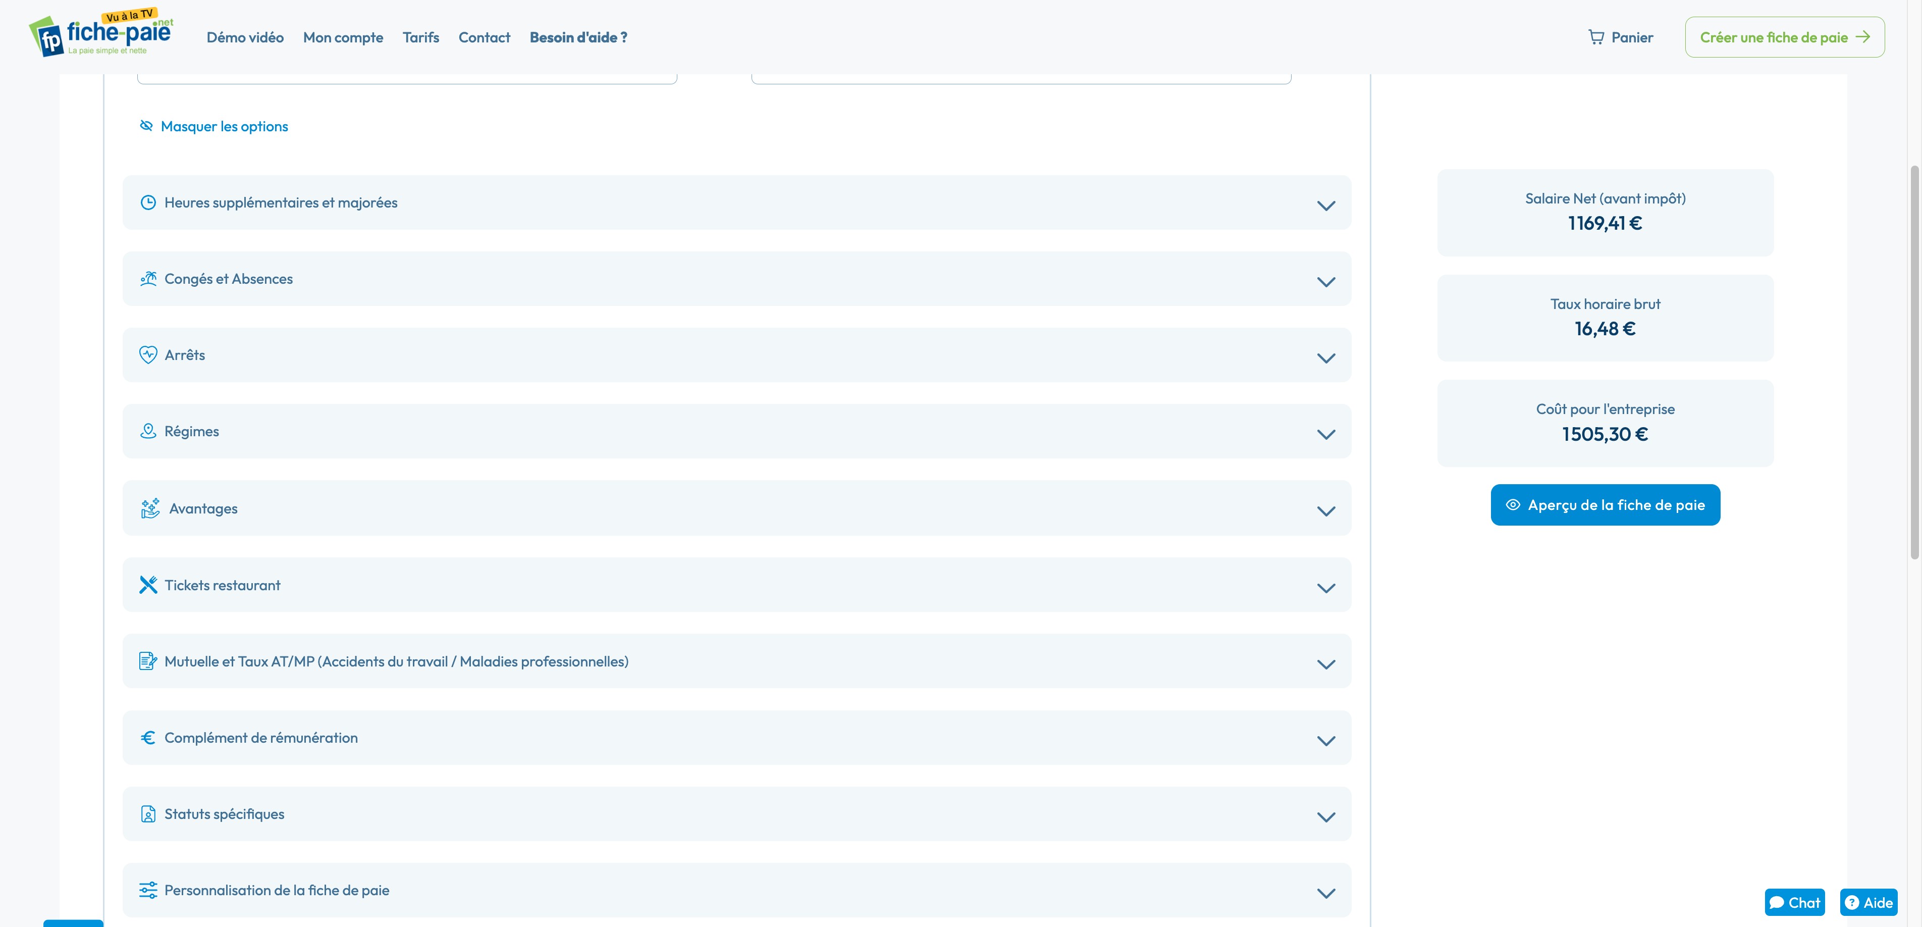This screenshot has width=1922, height=927.
Task: Open the Tarifs menu item
Action: [x=421, y=37]
